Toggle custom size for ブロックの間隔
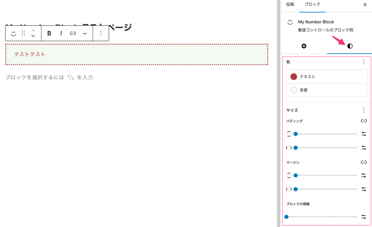Viewport: 372px width, 227px height. point(364,217)
